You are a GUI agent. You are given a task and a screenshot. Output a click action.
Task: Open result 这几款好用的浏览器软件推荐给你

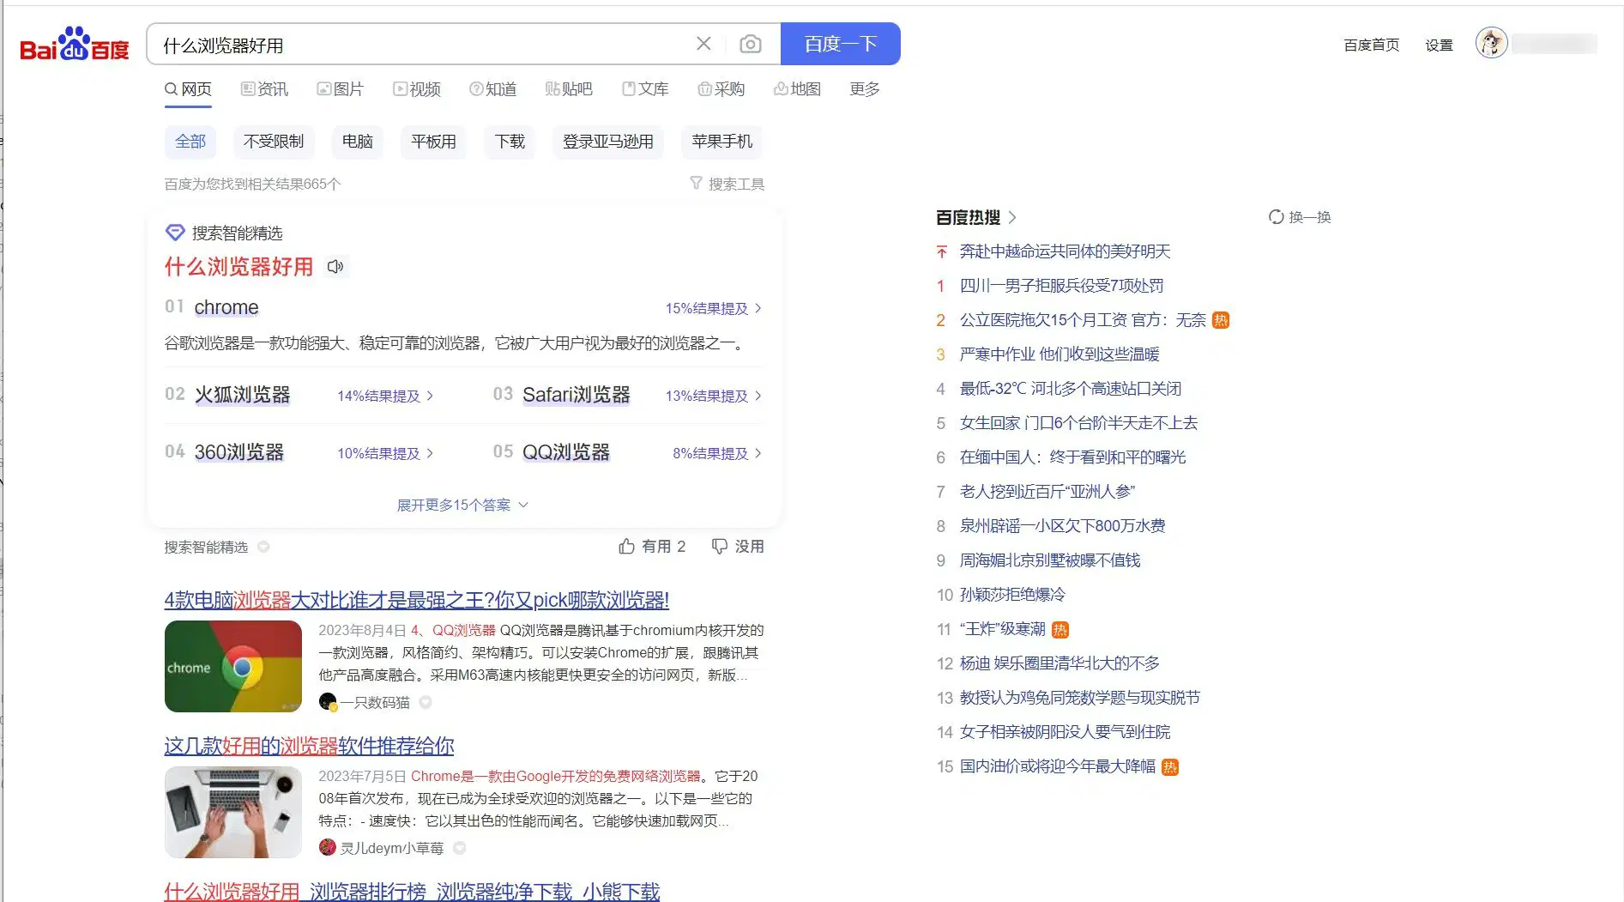pos(310,746)
